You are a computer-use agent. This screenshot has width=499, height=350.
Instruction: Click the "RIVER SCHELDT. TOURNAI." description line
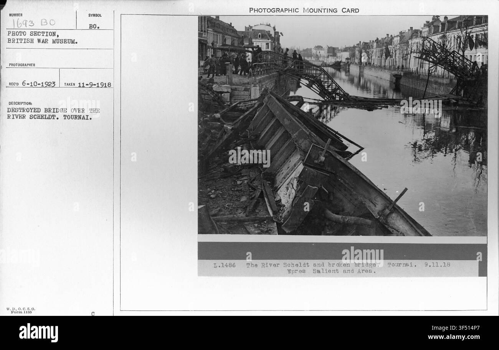[50, 117]
